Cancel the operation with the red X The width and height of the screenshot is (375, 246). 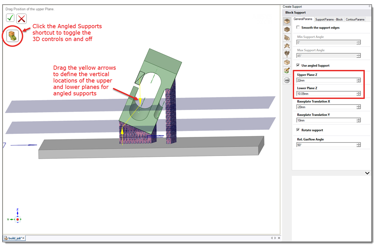[21, 19]
